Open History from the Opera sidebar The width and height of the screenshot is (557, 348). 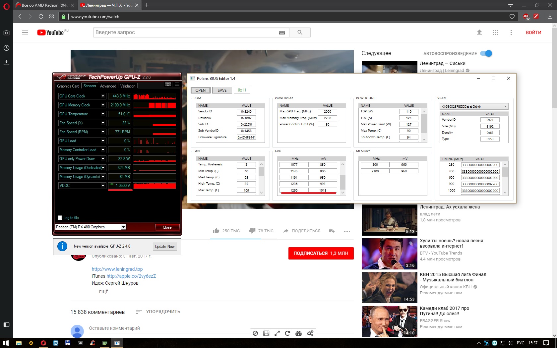pos(6,48)
